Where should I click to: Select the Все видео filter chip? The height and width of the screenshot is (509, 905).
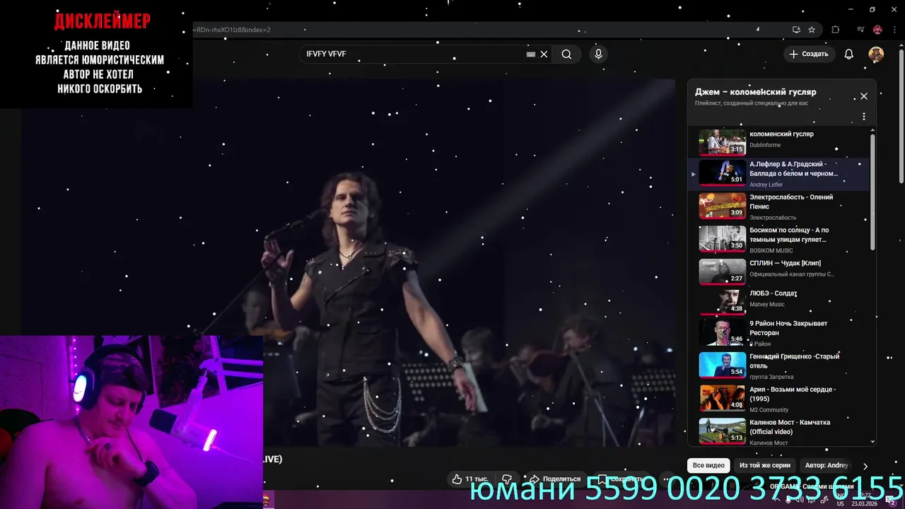(x=708, y=465)
